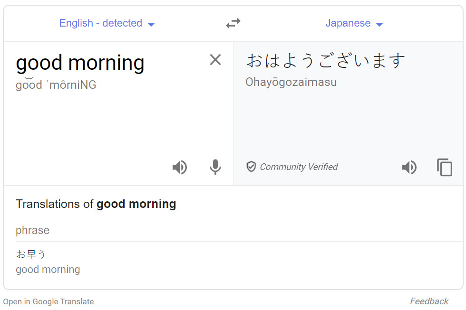
Task: Copy the Japanese translation
Action: [445, 167]
